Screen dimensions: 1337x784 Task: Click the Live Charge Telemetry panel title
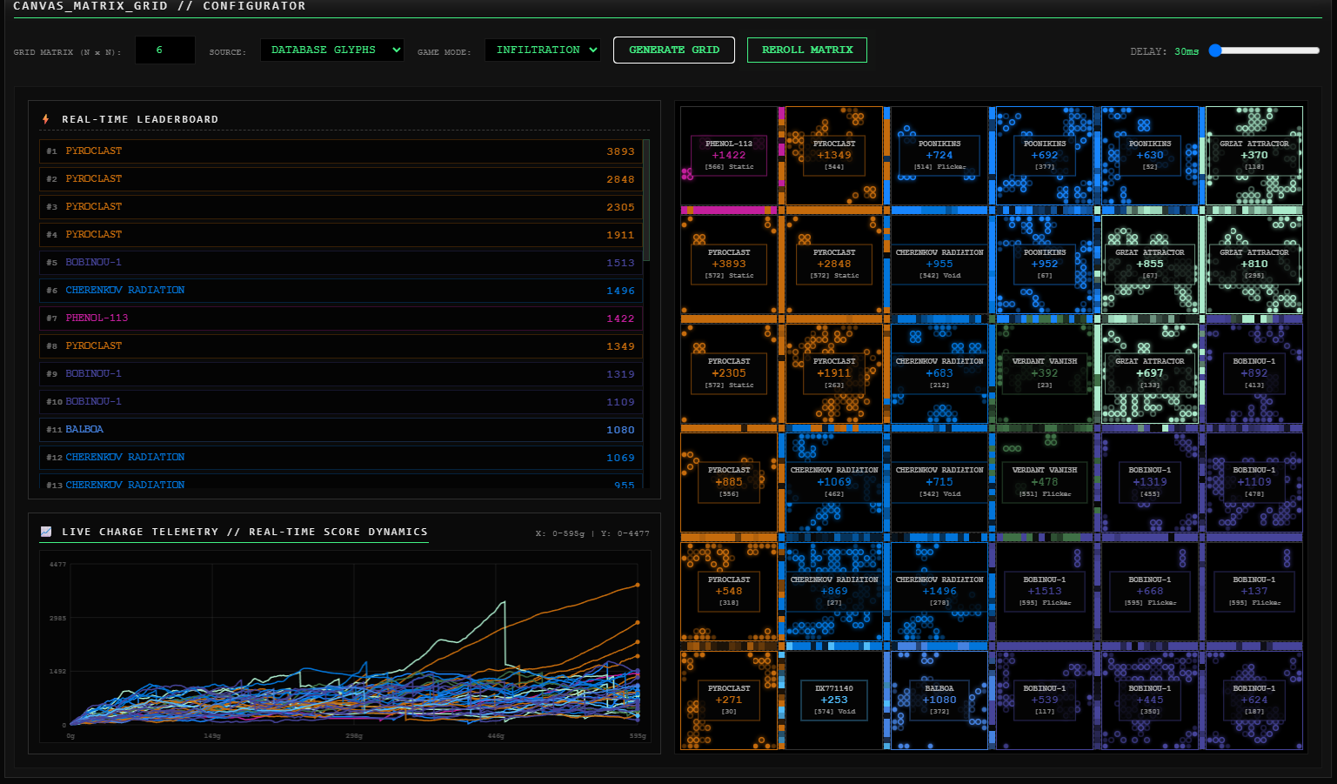pyautogui.click(x=244, y=532)
